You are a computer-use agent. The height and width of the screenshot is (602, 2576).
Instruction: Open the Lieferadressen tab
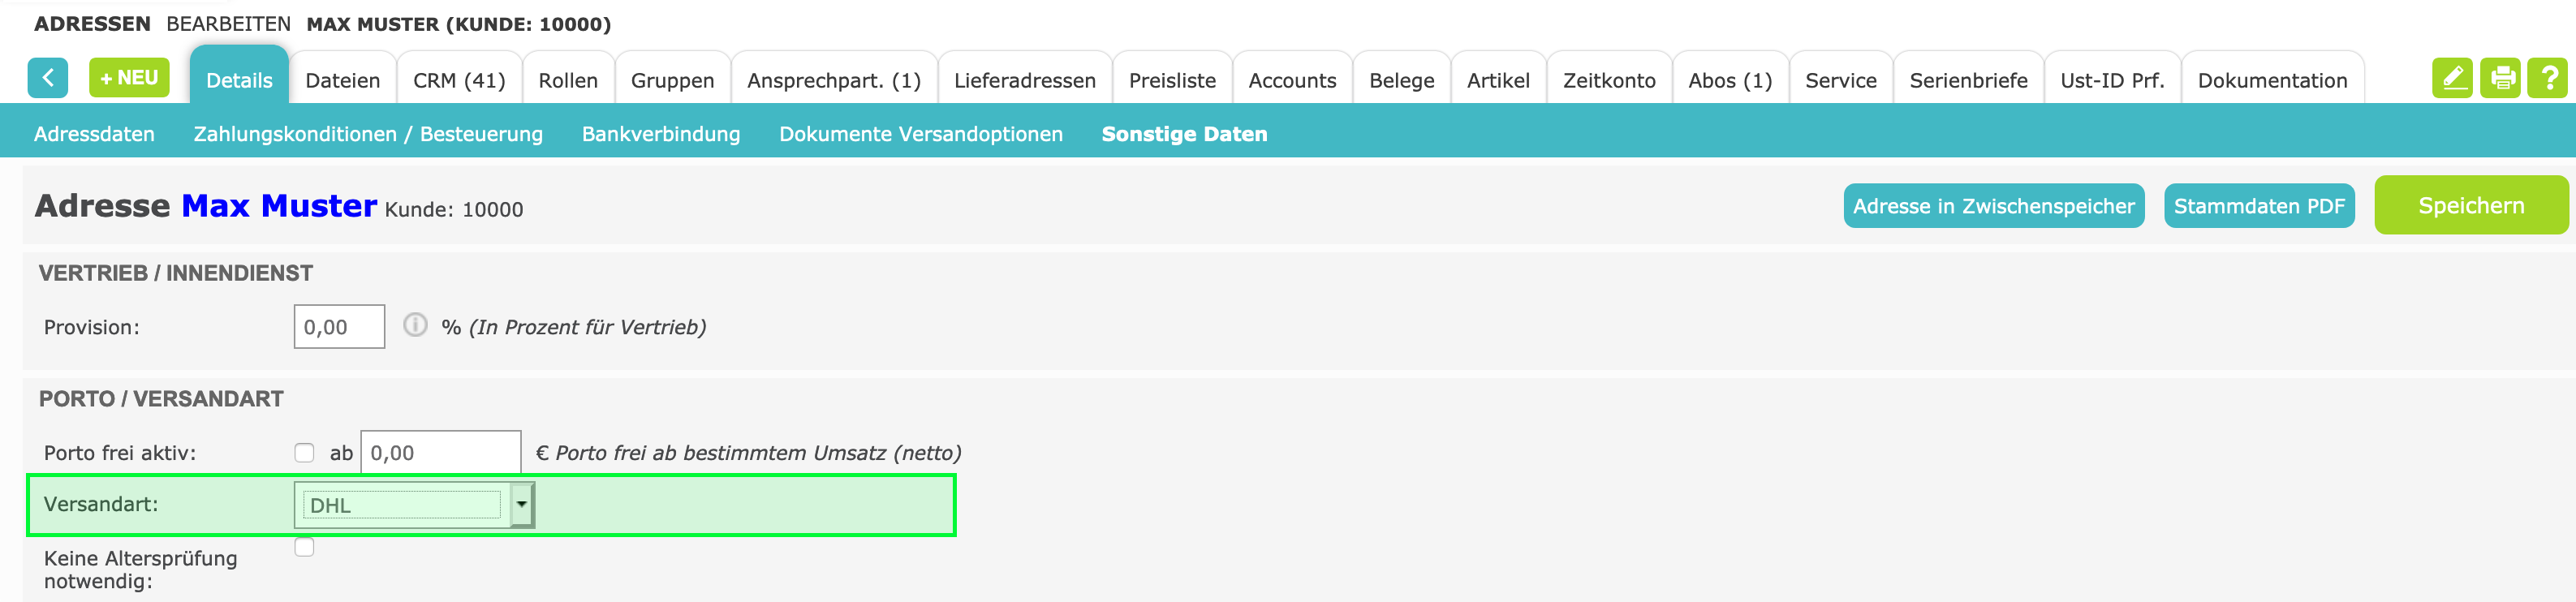[x=1024, y=80]
